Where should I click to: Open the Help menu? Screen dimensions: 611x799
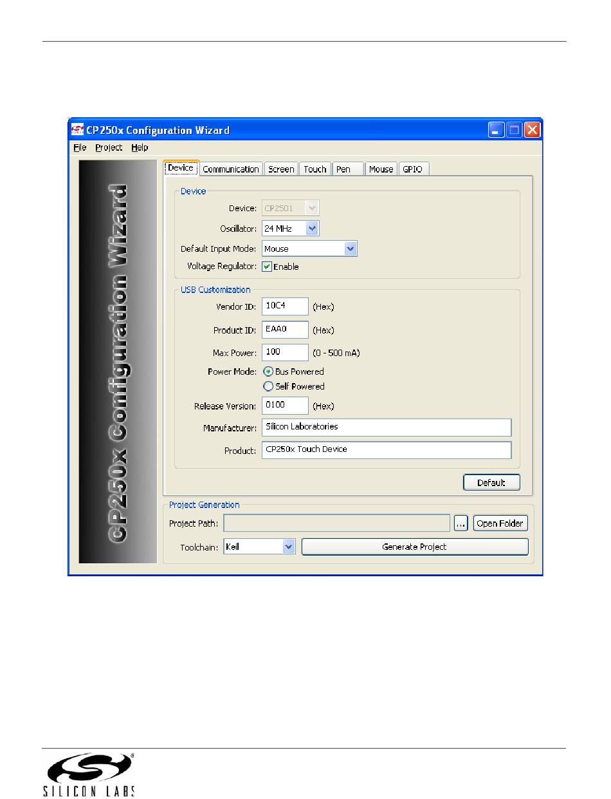(140, 147)
